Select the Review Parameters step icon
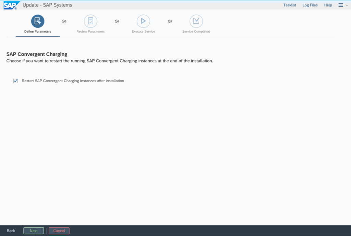 pos(90,21)
